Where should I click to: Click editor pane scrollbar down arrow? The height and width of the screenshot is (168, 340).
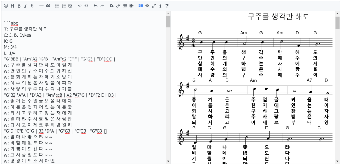[168, 161]
